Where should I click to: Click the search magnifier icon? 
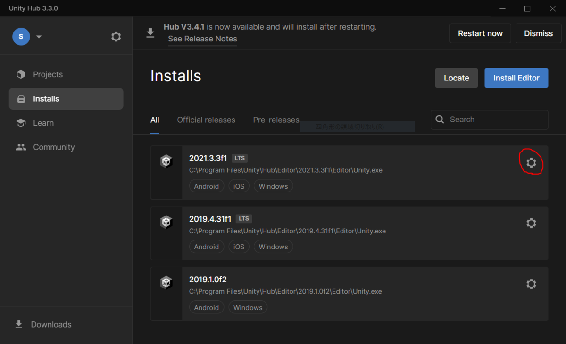click(440, 120)
